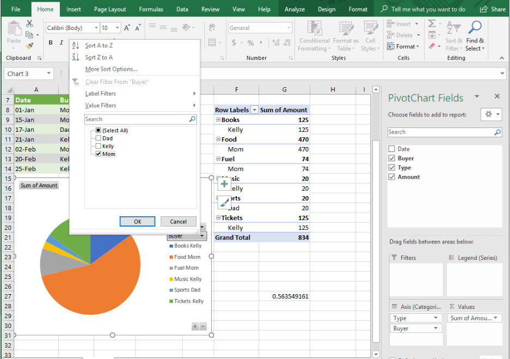Enable the Date field checkbox

click(x=392, y=149)
